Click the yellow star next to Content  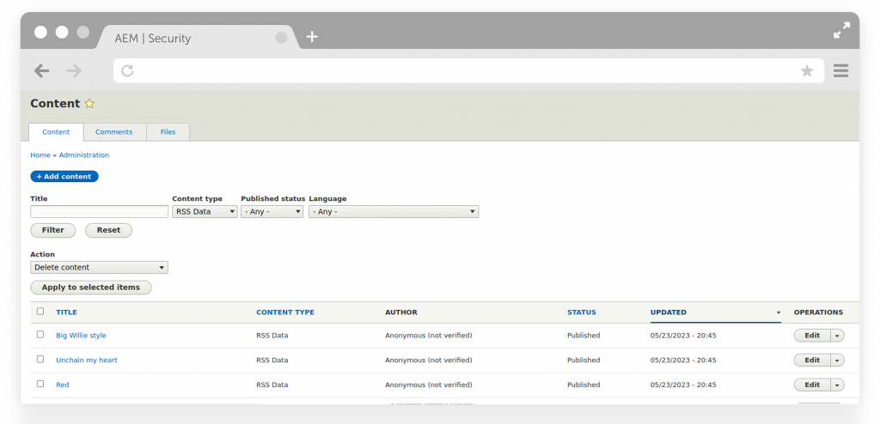[89, 104]
